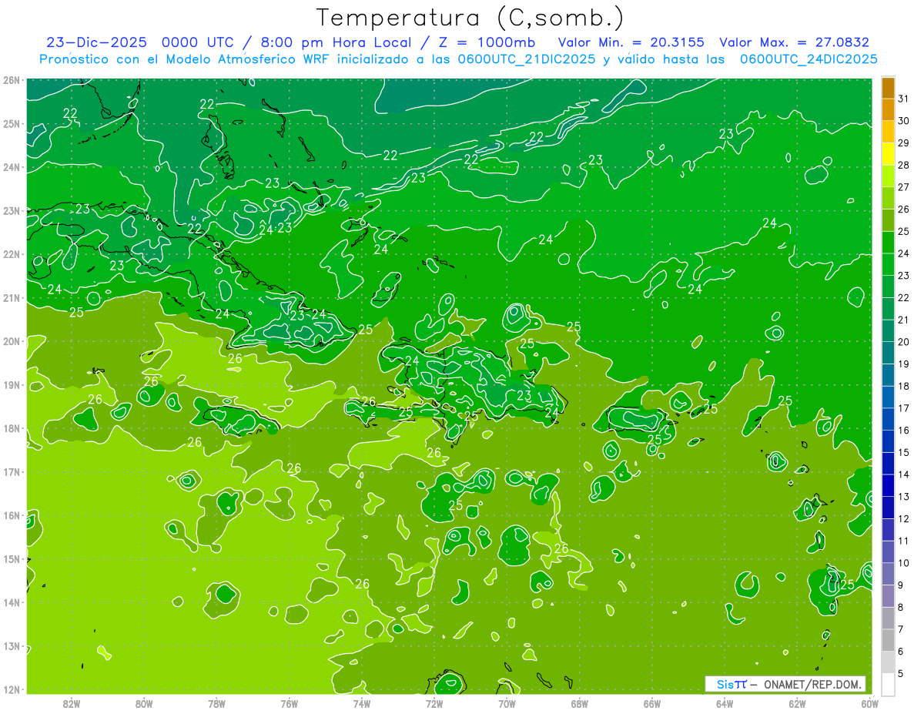Click the '23N' latitude axis label
This screenshot has width=924, height=714.
[12, 210]
